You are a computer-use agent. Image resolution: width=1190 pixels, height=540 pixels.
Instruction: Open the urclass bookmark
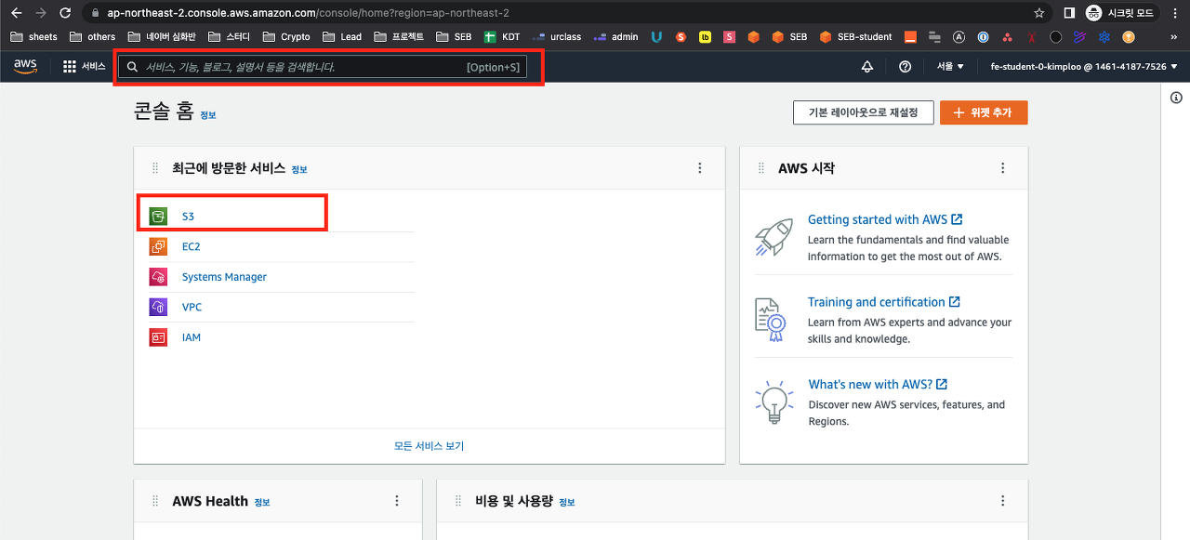point(556,37)
